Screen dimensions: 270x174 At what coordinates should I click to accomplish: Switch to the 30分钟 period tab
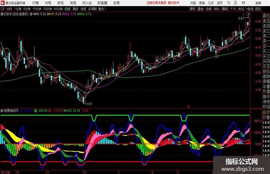pyautogui.click(x=47, y=9)
